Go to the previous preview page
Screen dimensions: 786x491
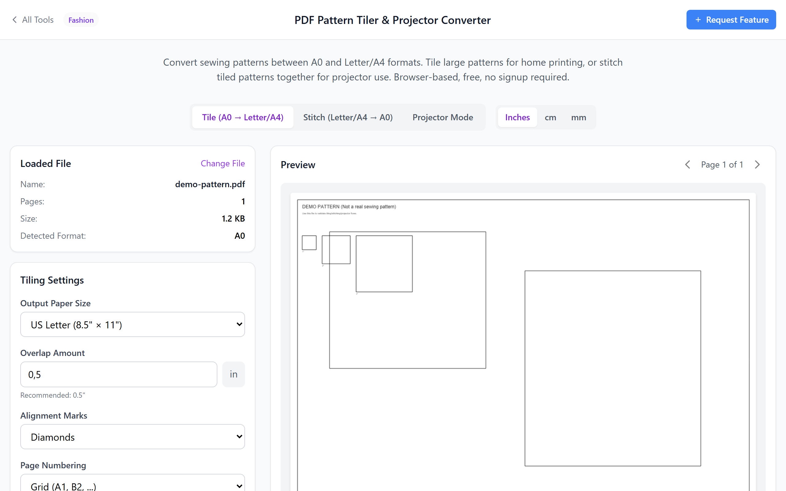(x=687, y=164)
